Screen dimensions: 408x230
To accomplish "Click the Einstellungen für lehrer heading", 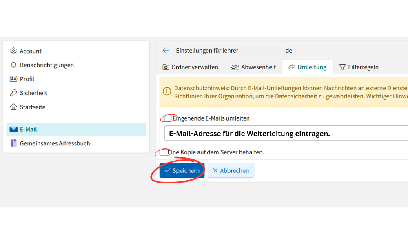I will [234, 51].
